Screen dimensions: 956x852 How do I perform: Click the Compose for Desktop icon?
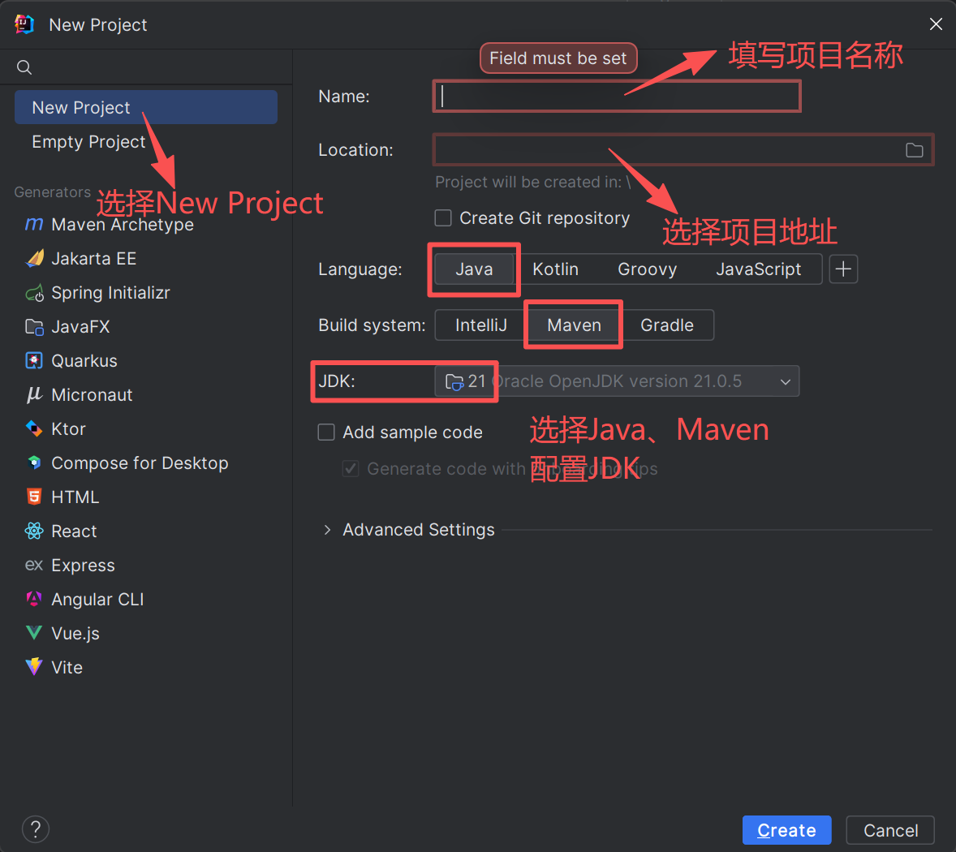pyautogui.click(x=34, y=463)
